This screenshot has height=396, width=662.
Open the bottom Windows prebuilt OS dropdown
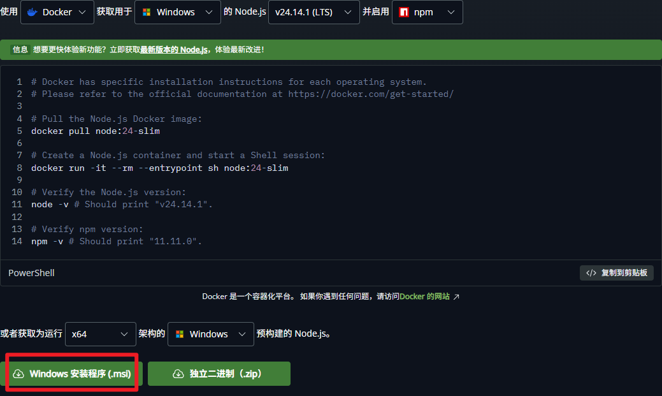(211, 334)
